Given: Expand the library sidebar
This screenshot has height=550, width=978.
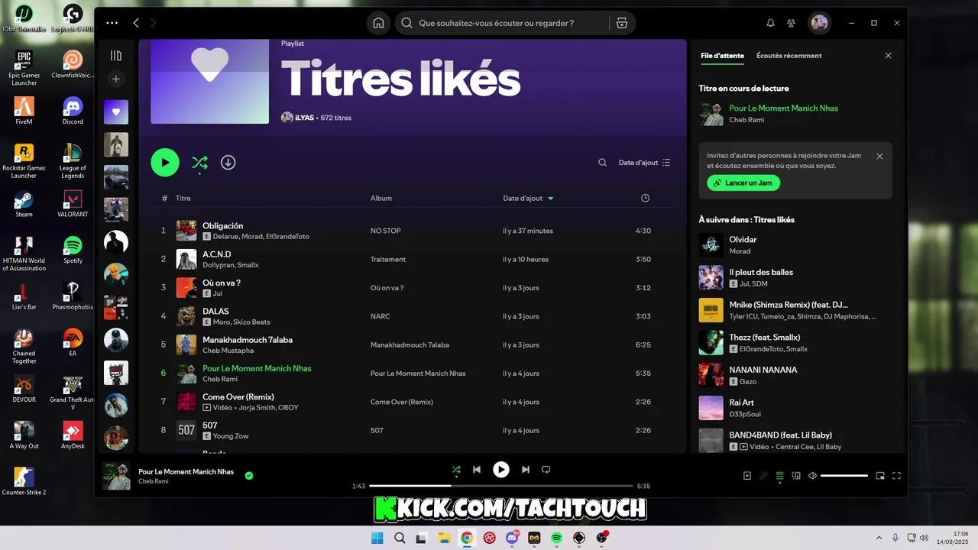Looking at the screenshot, I should pos(116,55).
